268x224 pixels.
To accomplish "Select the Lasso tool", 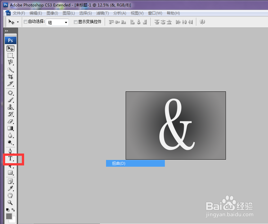I will (10, 62).
